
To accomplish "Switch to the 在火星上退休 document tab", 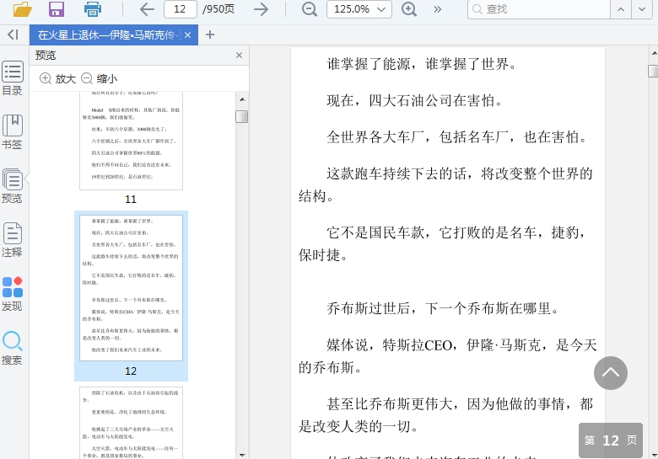I will [108, 35].
